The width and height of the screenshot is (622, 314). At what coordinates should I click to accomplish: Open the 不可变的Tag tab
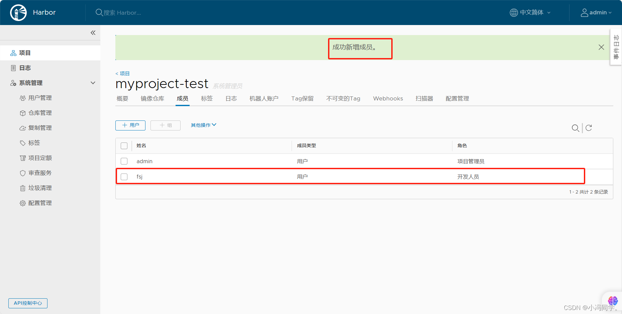[343, 98]
